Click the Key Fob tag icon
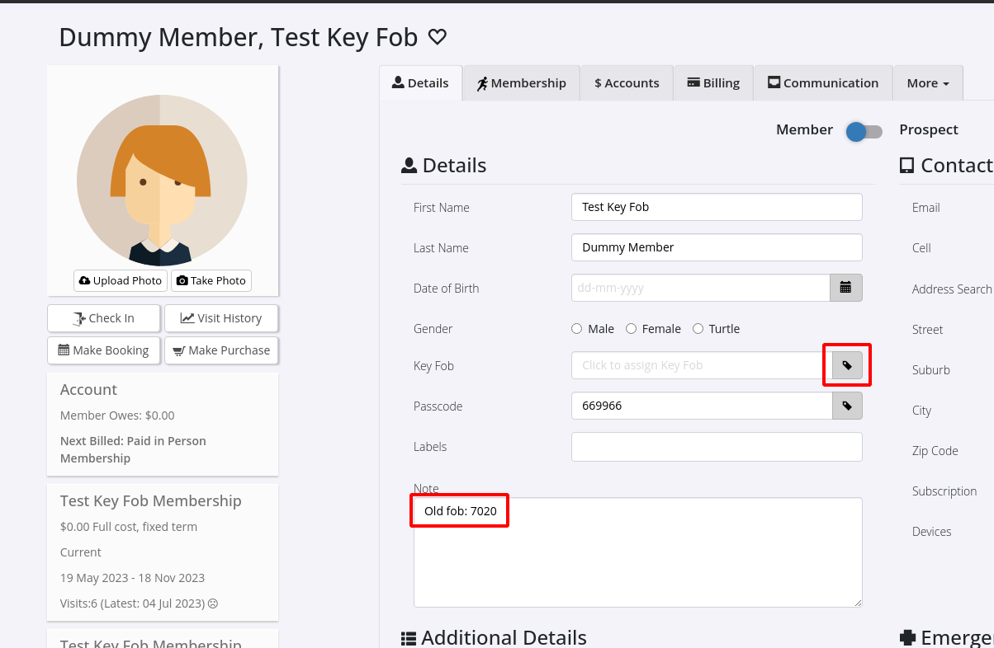Viewport: 994px width, 648px height. click(x=846, y=365)
